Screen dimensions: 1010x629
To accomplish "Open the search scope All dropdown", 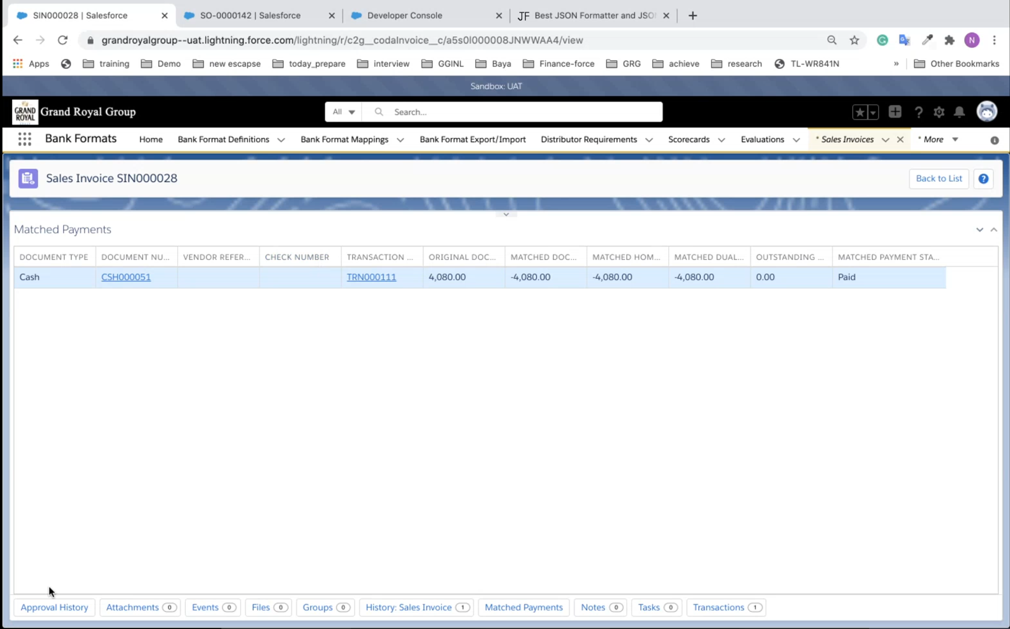I will click(x=343, y=112).
